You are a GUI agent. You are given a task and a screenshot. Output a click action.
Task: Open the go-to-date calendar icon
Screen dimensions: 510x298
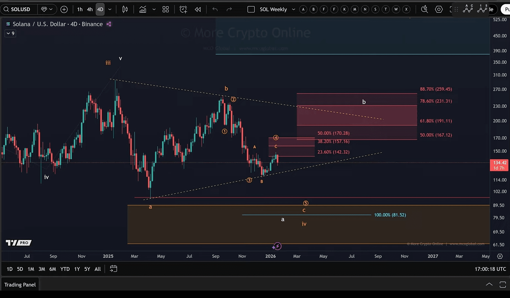(113, 269)
